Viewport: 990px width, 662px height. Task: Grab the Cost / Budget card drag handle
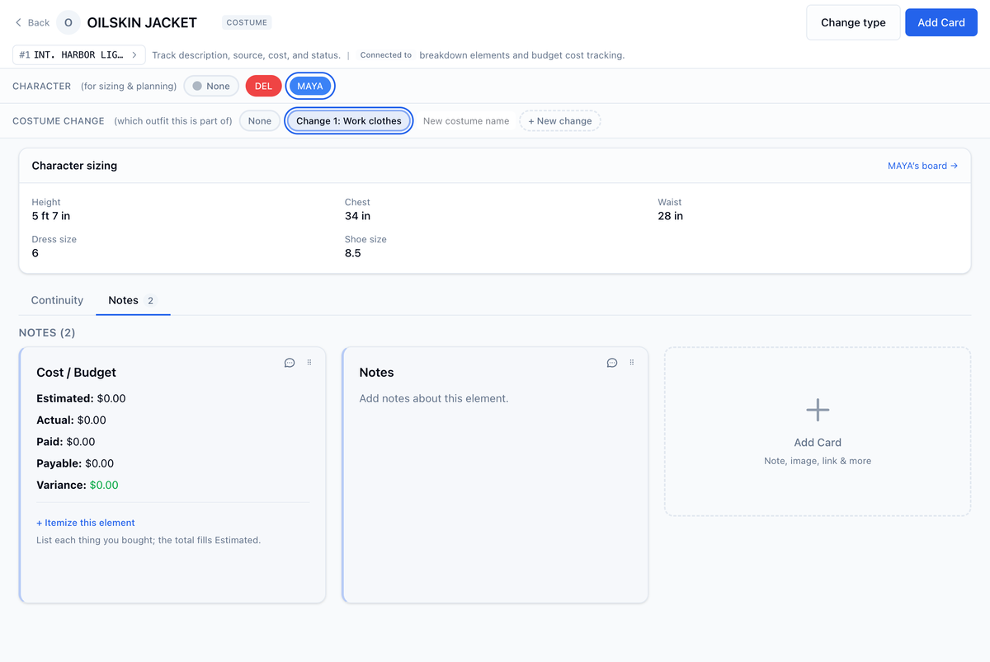[309, 363]
